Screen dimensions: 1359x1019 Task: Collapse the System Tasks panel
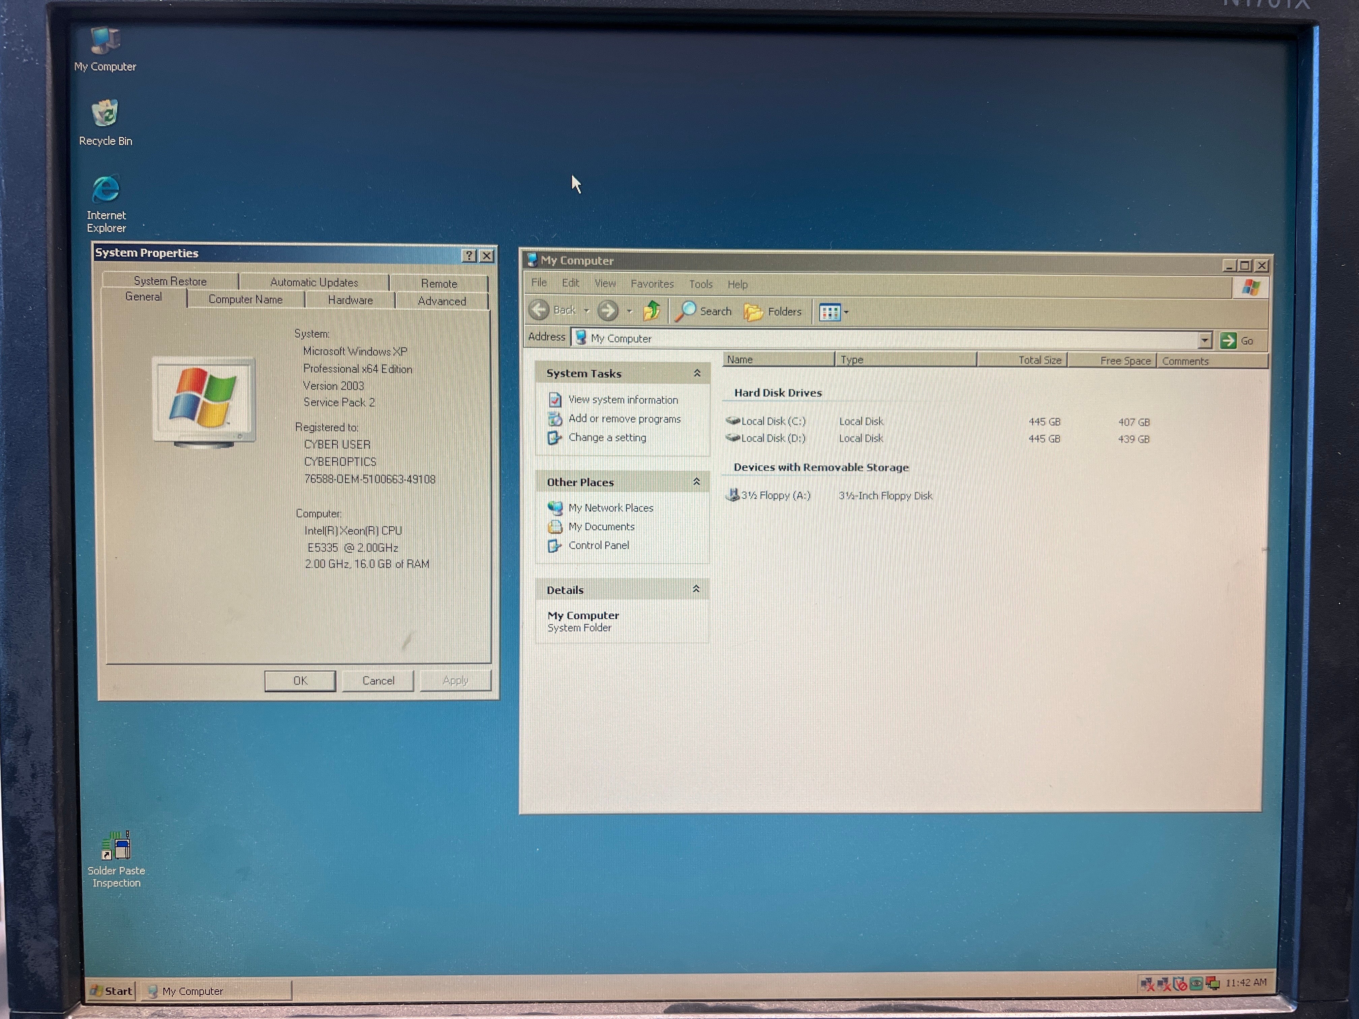(697, 373)
